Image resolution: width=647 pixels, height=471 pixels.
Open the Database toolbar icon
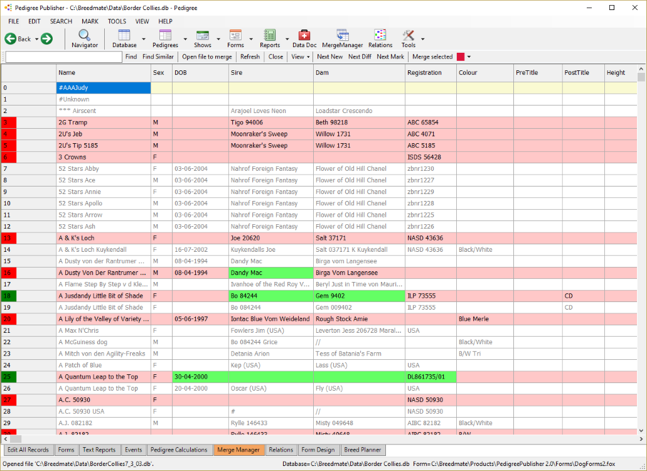124,39
